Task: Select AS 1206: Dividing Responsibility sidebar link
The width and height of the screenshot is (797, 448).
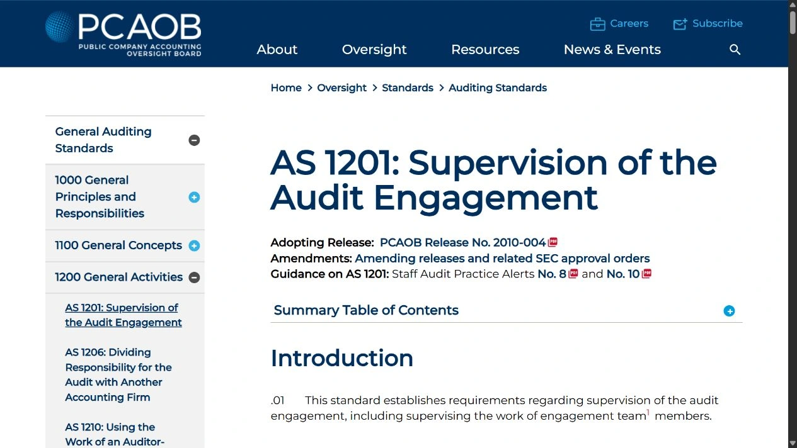Action: pos(118,375)
